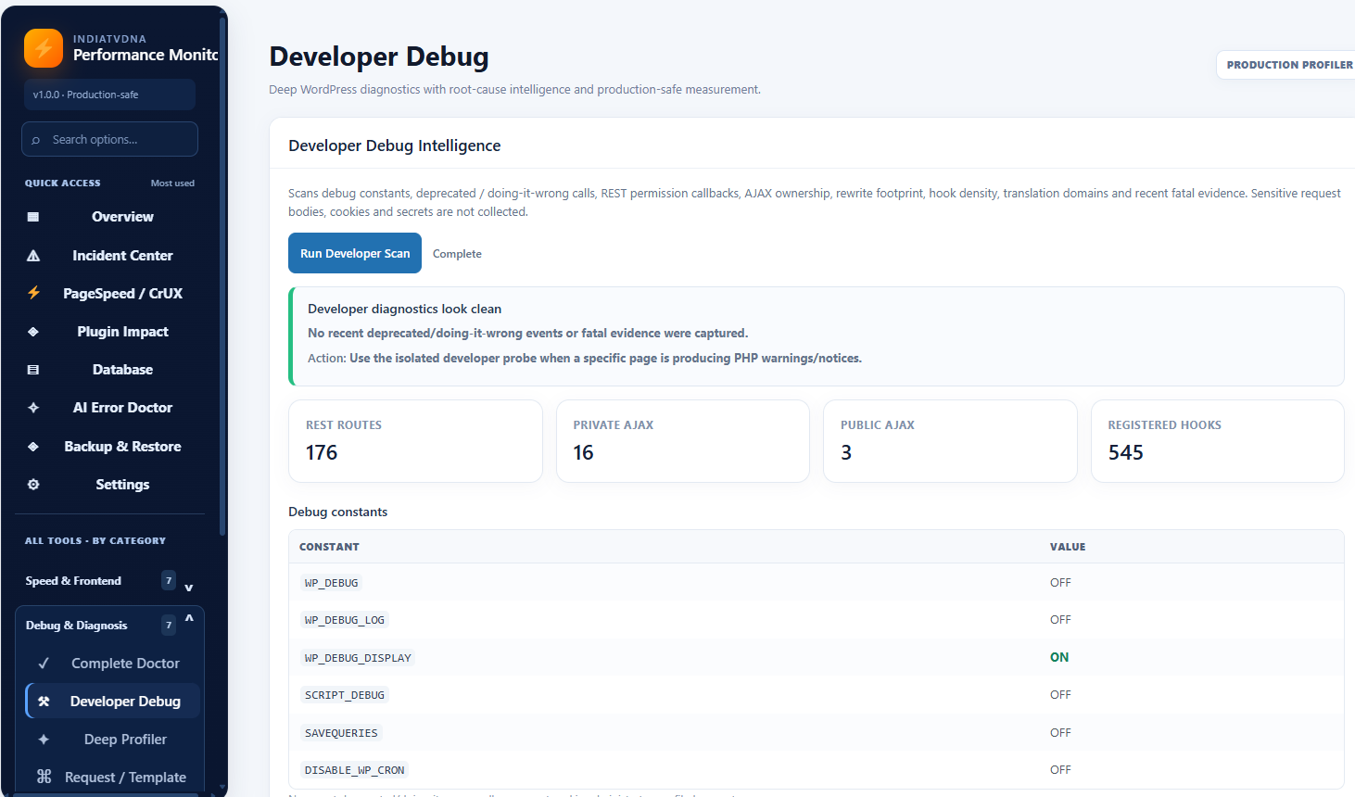This screenshot has width=1355, height=797.
Task: Click the Most used label
Action: click(172, 183)
